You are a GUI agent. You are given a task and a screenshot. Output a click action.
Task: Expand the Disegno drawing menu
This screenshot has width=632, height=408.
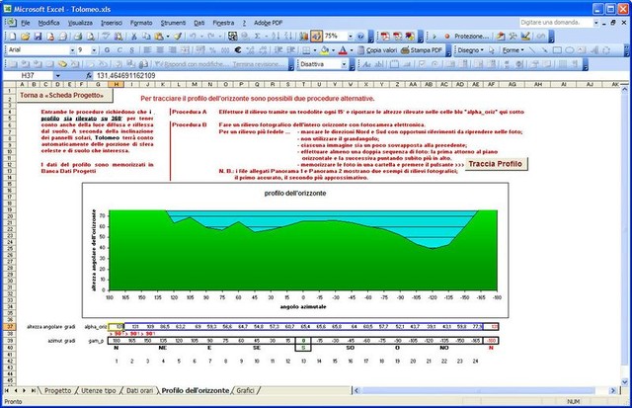pos(470,50)
